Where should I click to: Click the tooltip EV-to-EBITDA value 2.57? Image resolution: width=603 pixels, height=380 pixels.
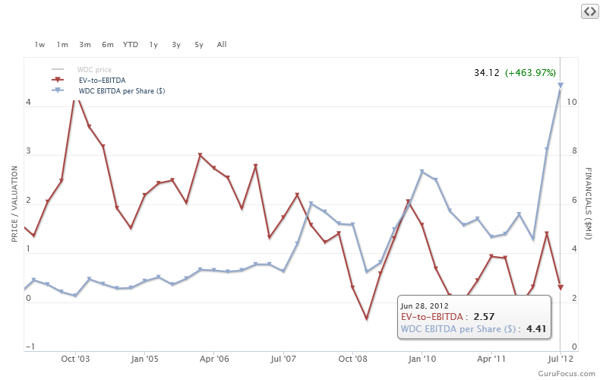(x=484, y=317)
